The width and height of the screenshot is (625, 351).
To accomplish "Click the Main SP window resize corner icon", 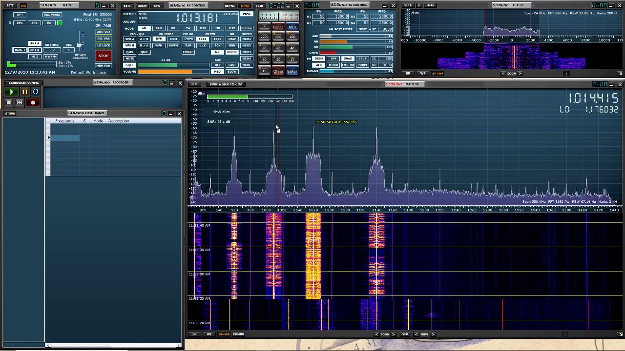I will pos(620,334).
